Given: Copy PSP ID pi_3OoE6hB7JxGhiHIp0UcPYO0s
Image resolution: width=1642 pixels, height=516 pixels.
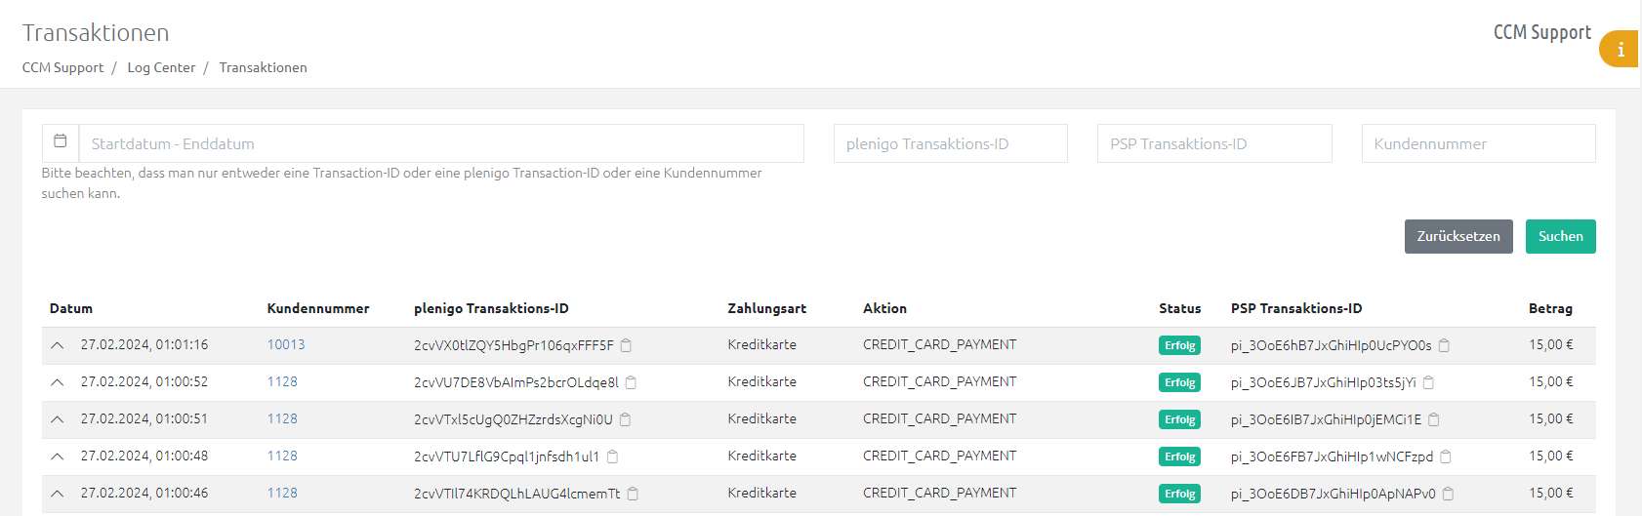Looking at the screenshot, I should pos(1445,345).
